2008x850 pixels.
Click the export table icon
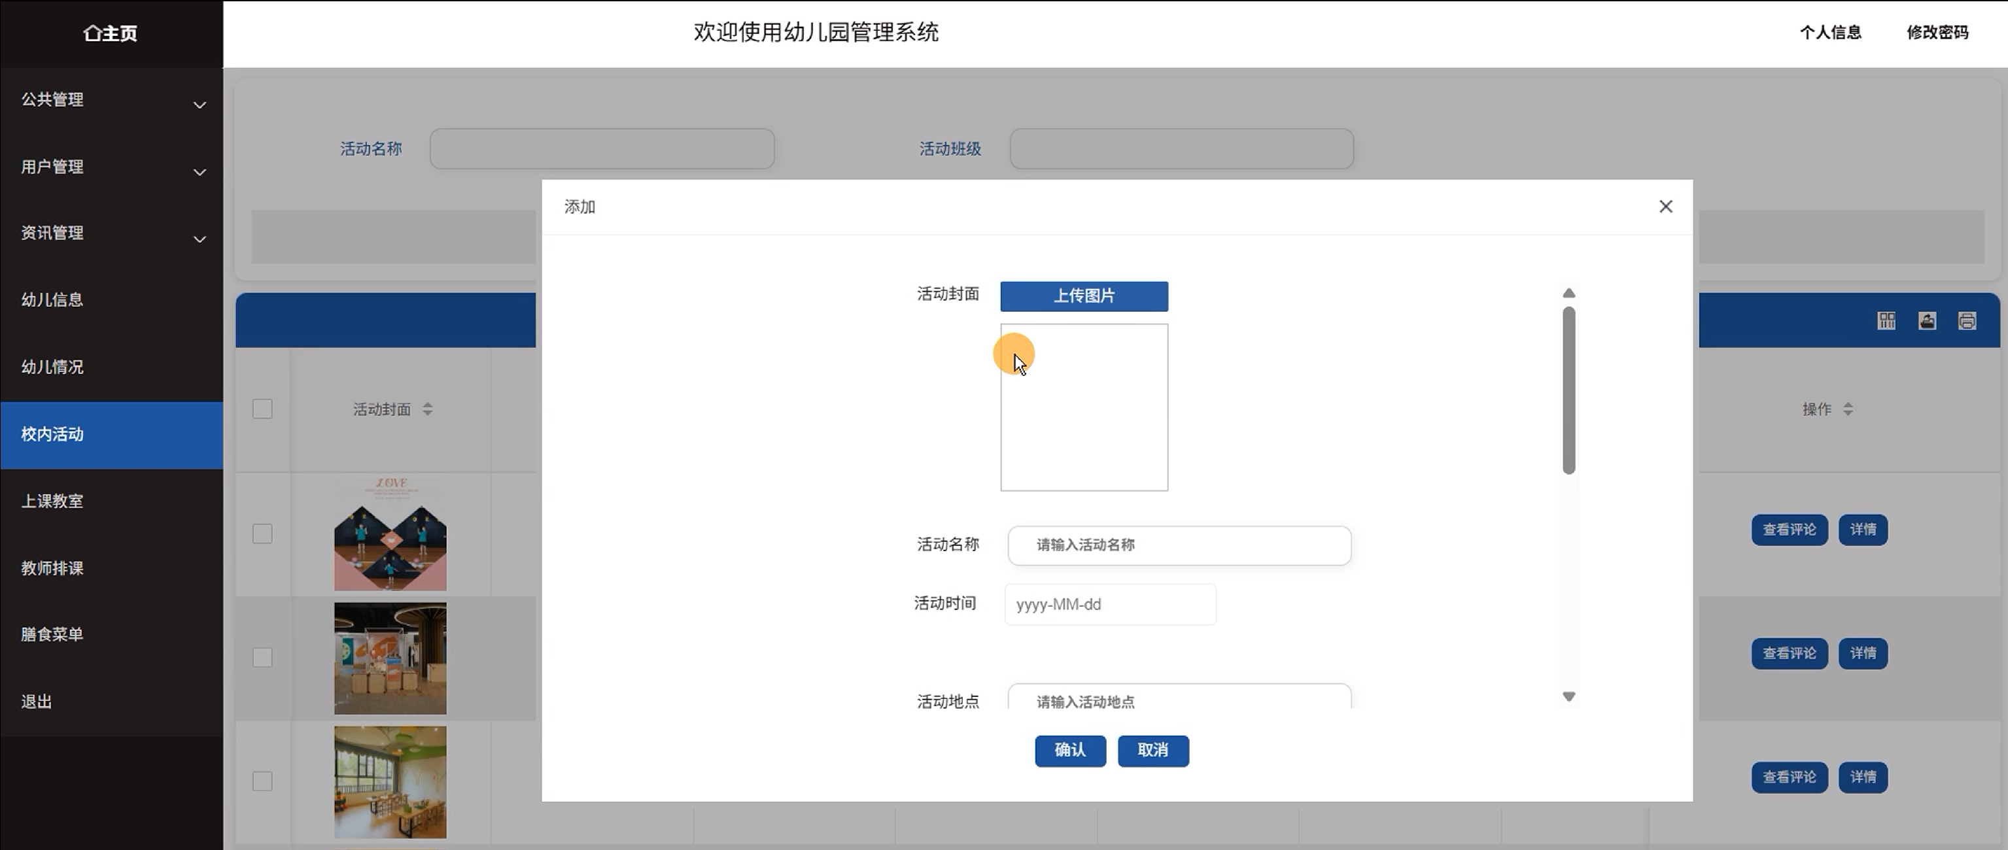1927,321
